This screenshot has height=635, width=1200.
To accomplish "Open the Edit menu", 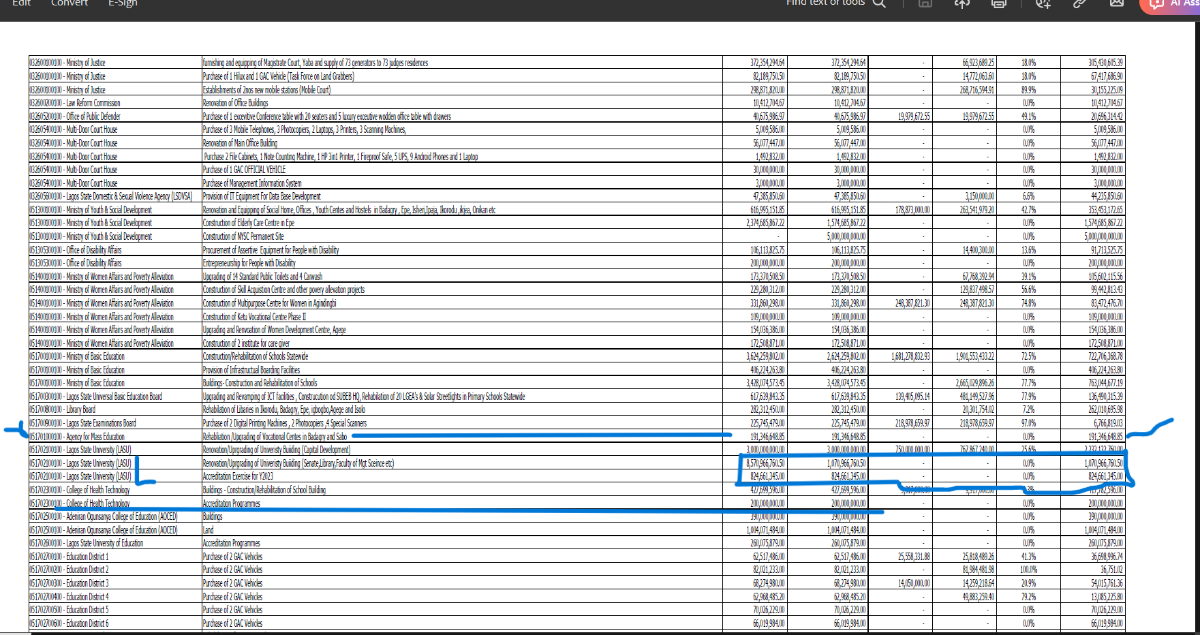I will point(21,3).
